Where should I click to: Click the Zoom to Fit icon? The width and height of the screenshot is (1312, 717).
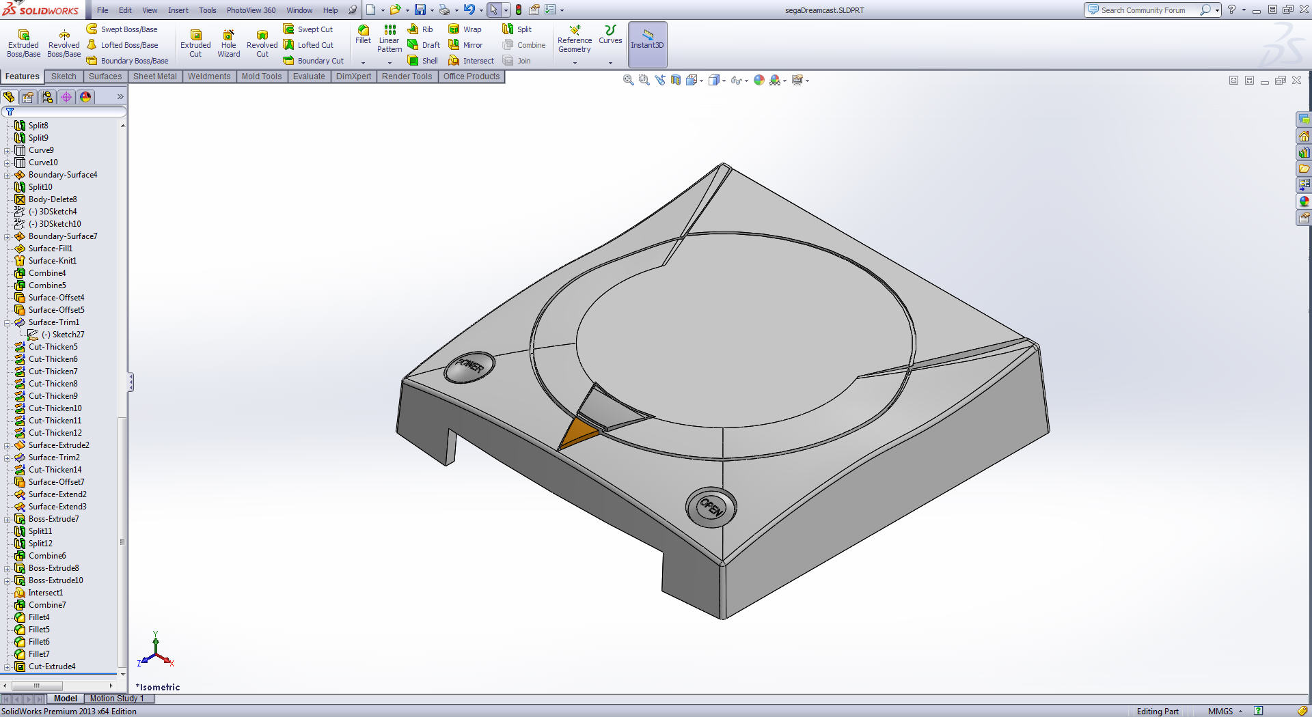pyautogui.click(x=628, y=81)
